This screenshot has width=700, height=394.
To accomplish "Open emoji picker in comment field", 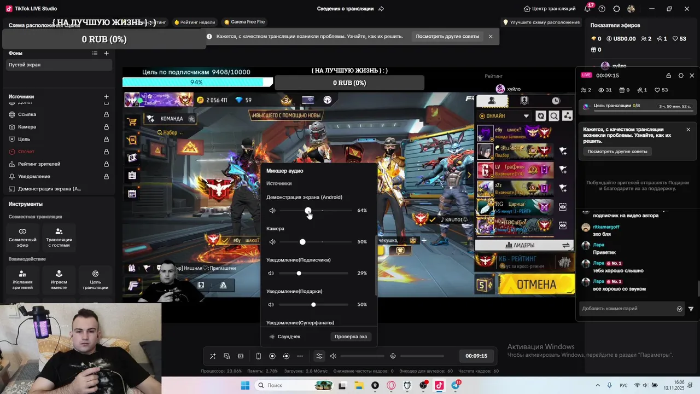I will coord(680,309).
